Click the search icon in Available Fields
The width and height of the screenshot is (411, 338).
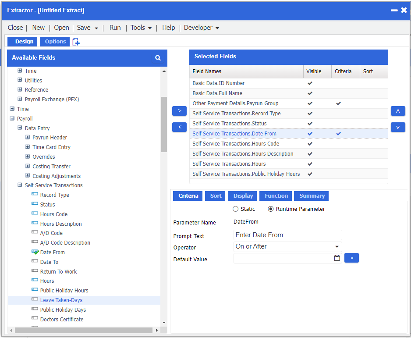158,58
